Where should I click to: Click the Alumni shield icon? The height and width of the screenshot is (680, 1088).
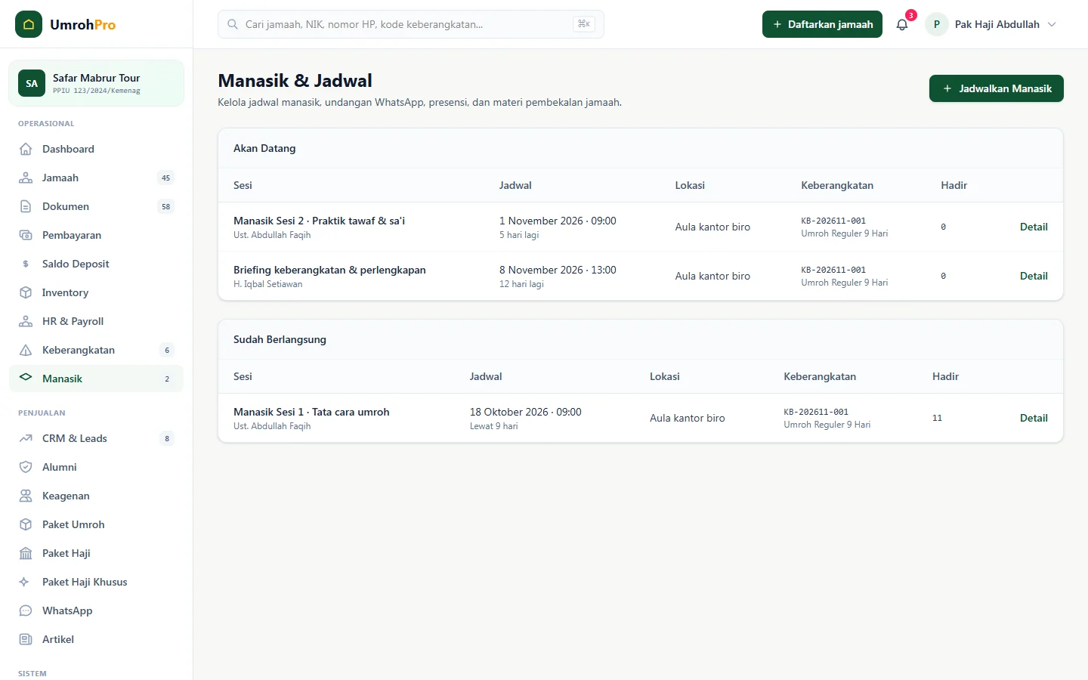pos(26,467)
